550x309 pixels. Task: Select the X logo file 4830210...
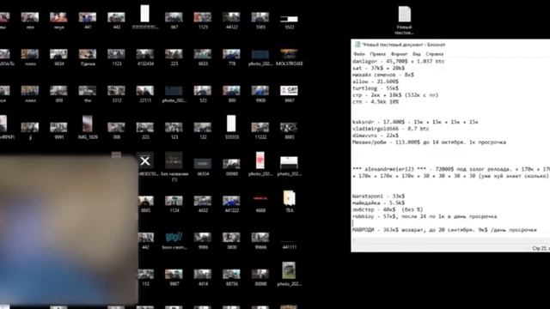click(145, 164)
